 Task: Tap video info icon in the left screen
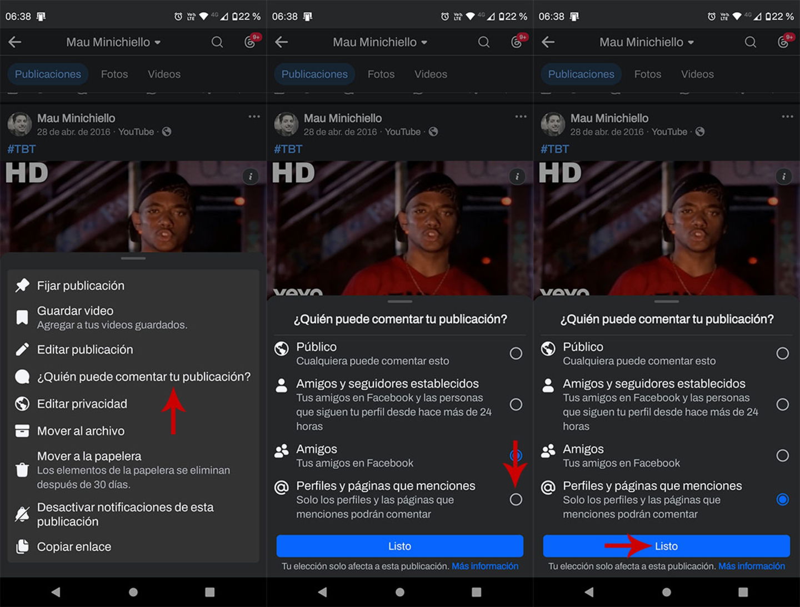251,177
